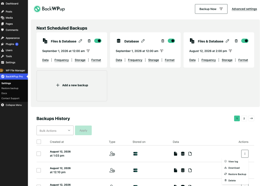Go to Dashboard in sidebar
Viewport: 264px width, 186px height.
(12, 4)
